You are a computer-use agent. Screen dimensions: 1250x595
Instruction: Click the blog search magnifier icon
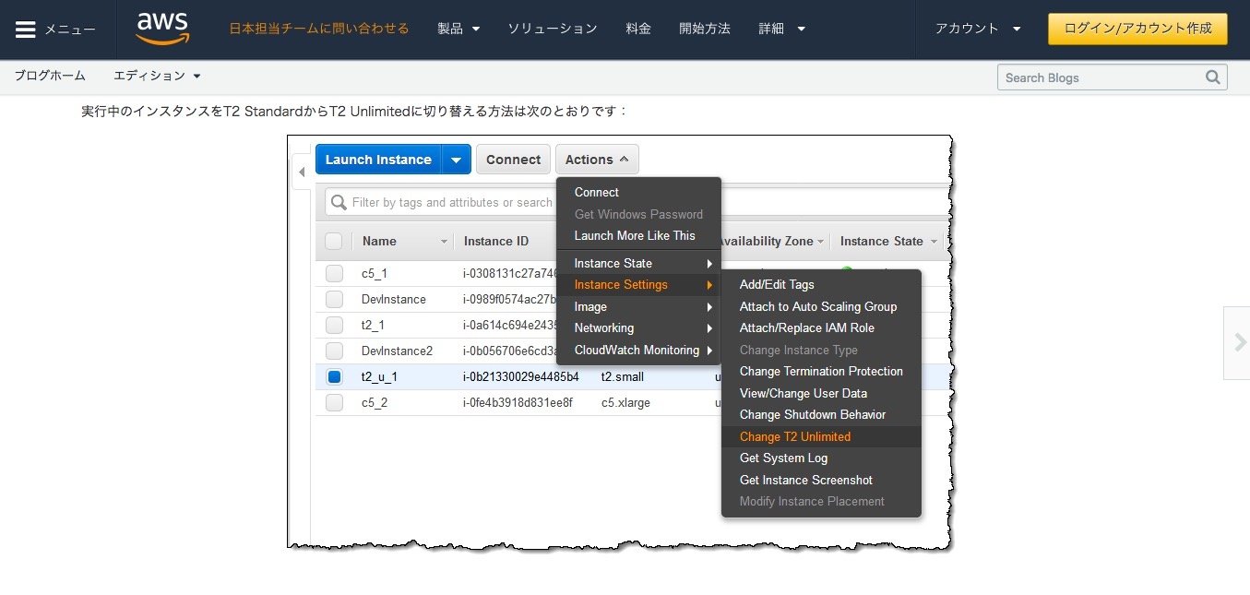[x=1213, y=77]
